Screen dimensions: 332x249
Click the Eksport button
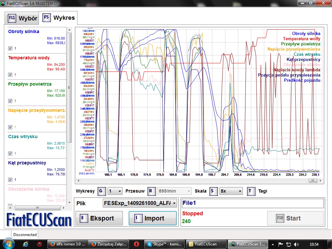point(99,218)
